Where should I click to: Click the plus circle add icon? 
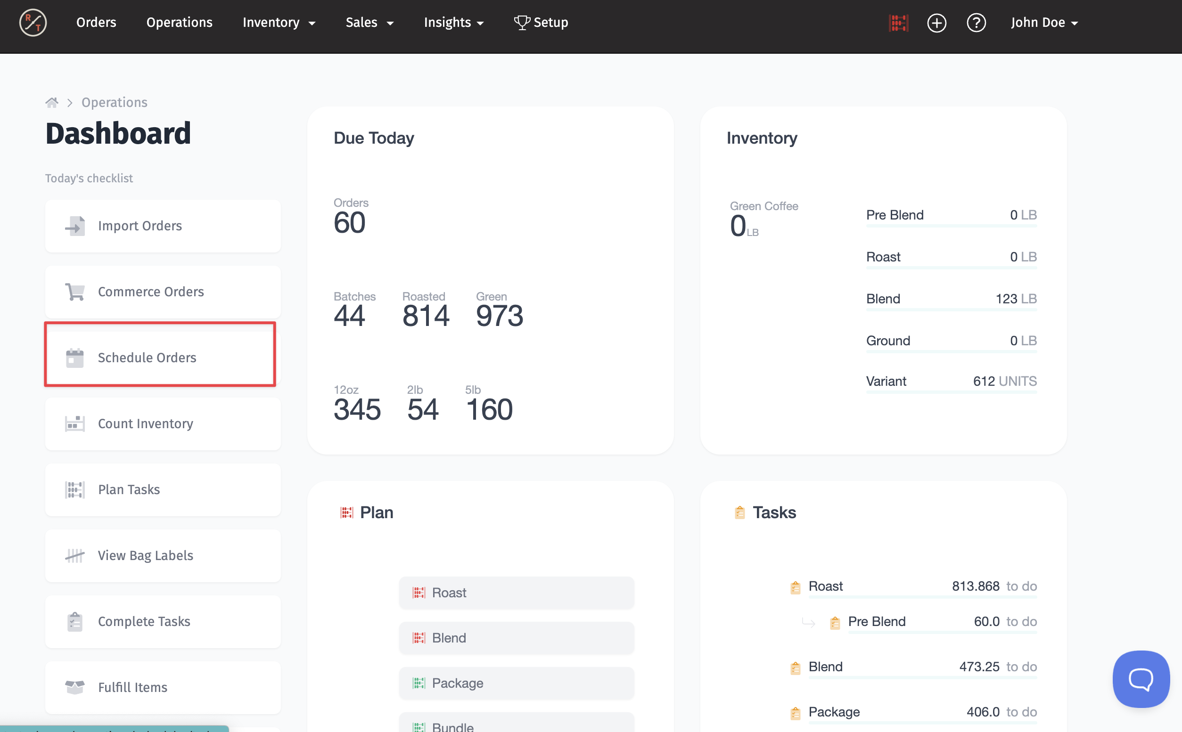click(936, 23)
